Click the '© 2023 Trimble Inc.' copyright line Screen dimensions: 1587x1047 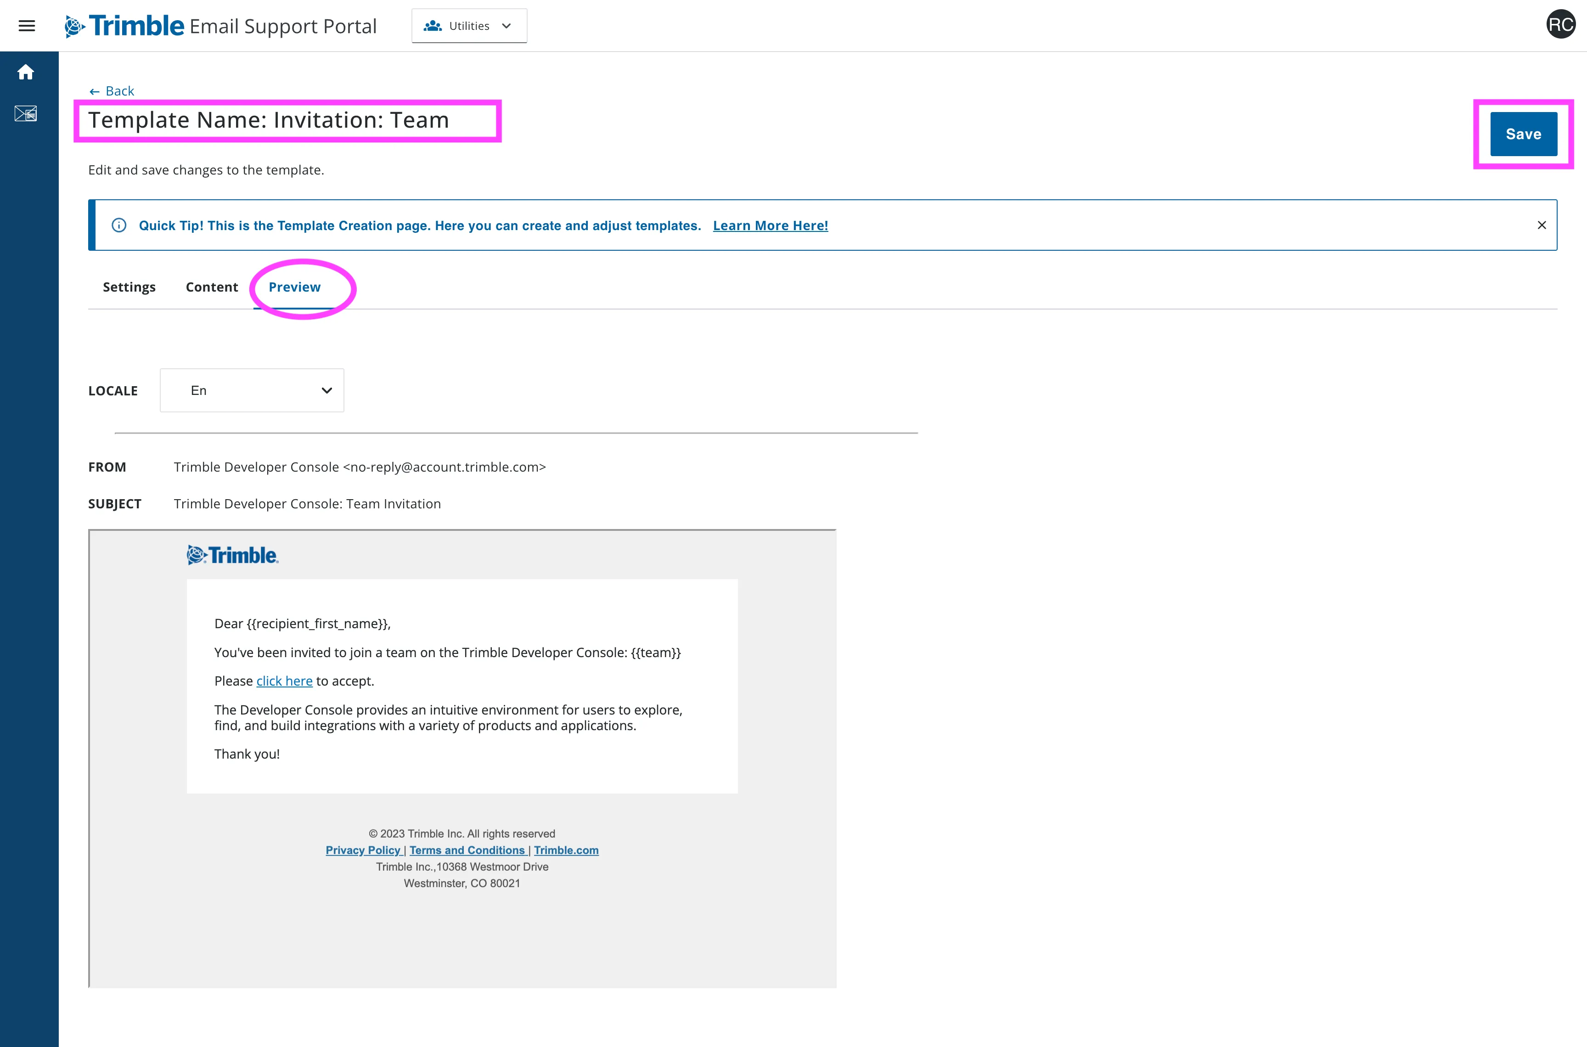(462, 834)
